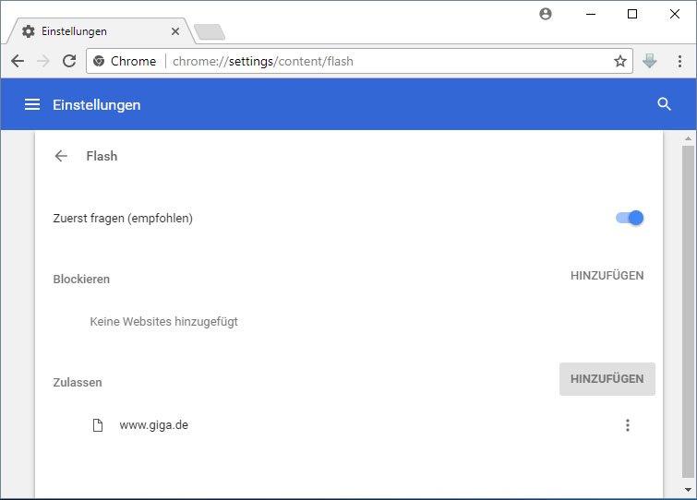Open Chrome's three-dot main menu
The width and height of the screenshot is (697, 500).
tap(679, 61)
